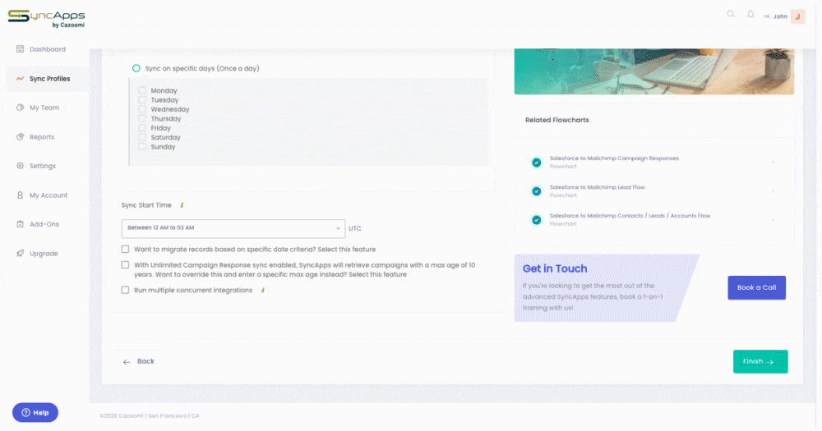Click the Get in Touch heading
Screen dimensions: 822x431
click(555, 268)
